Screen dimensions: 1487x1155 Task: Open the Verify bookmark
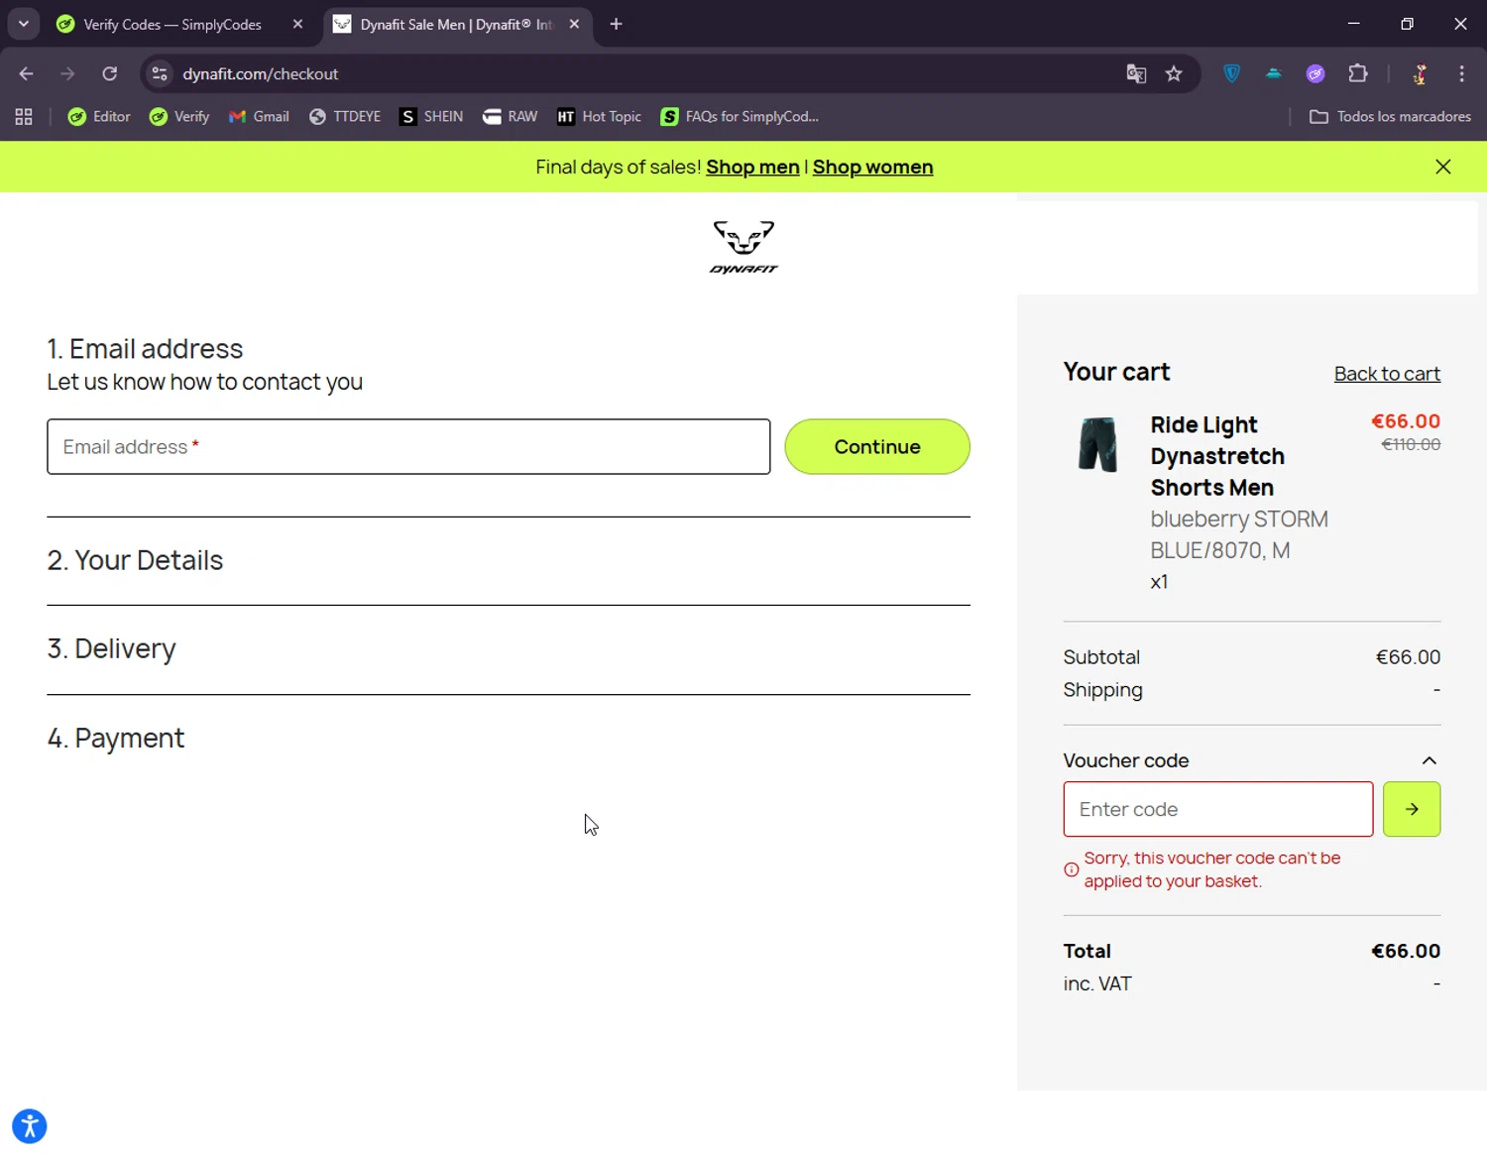pyautogui.click(x=179, y=117)
